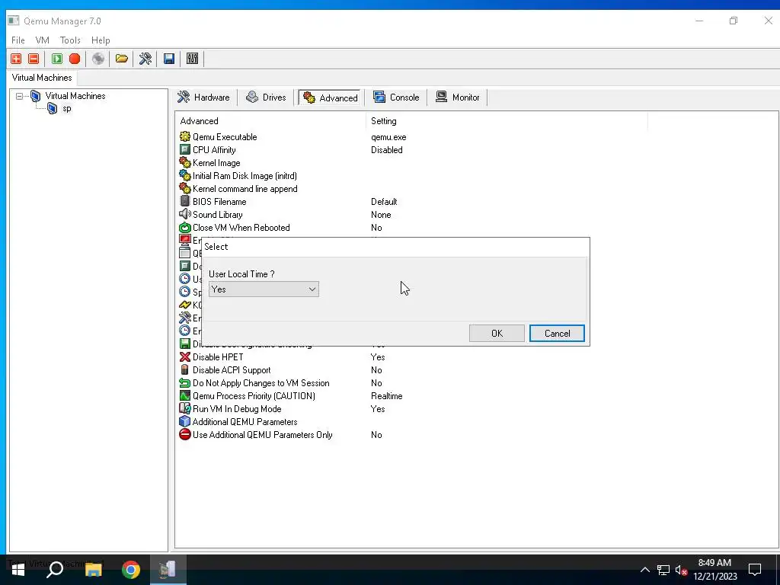Viewport: 780px width, 585px height.
Task: Open File Explorer from the taskbar
Action: [x=93, y=570]
